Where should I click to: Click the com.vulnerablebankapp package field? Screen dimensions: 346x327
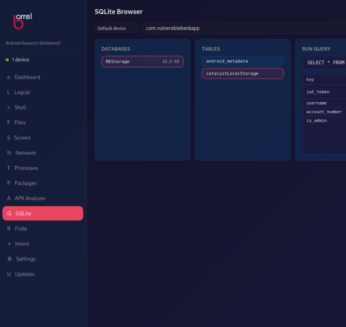pos(244,28)
